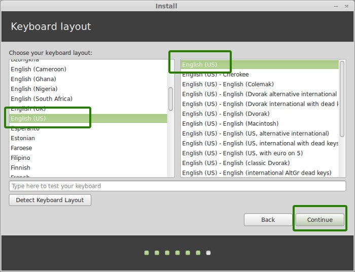Select English (Macintosh) variant

[x=230, y=124]
